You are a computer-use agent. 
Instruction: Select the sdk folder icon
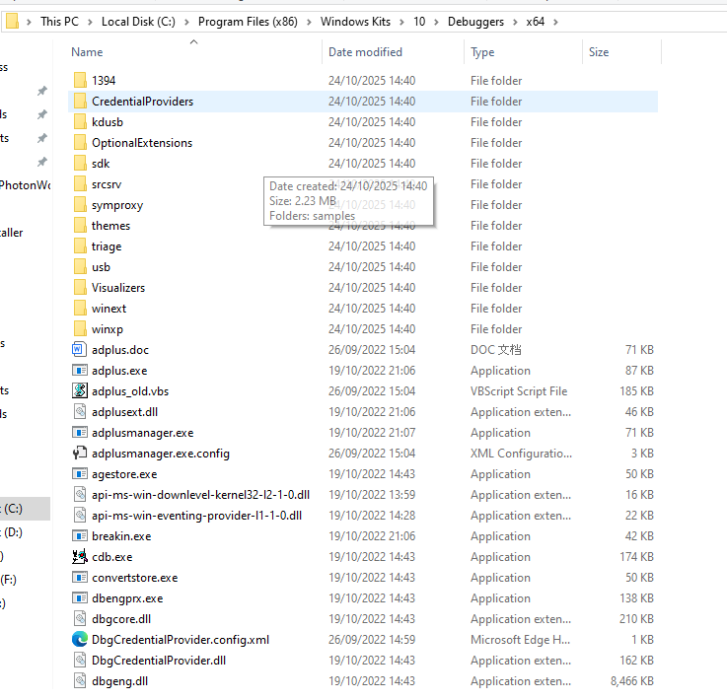tap(80, 163)
